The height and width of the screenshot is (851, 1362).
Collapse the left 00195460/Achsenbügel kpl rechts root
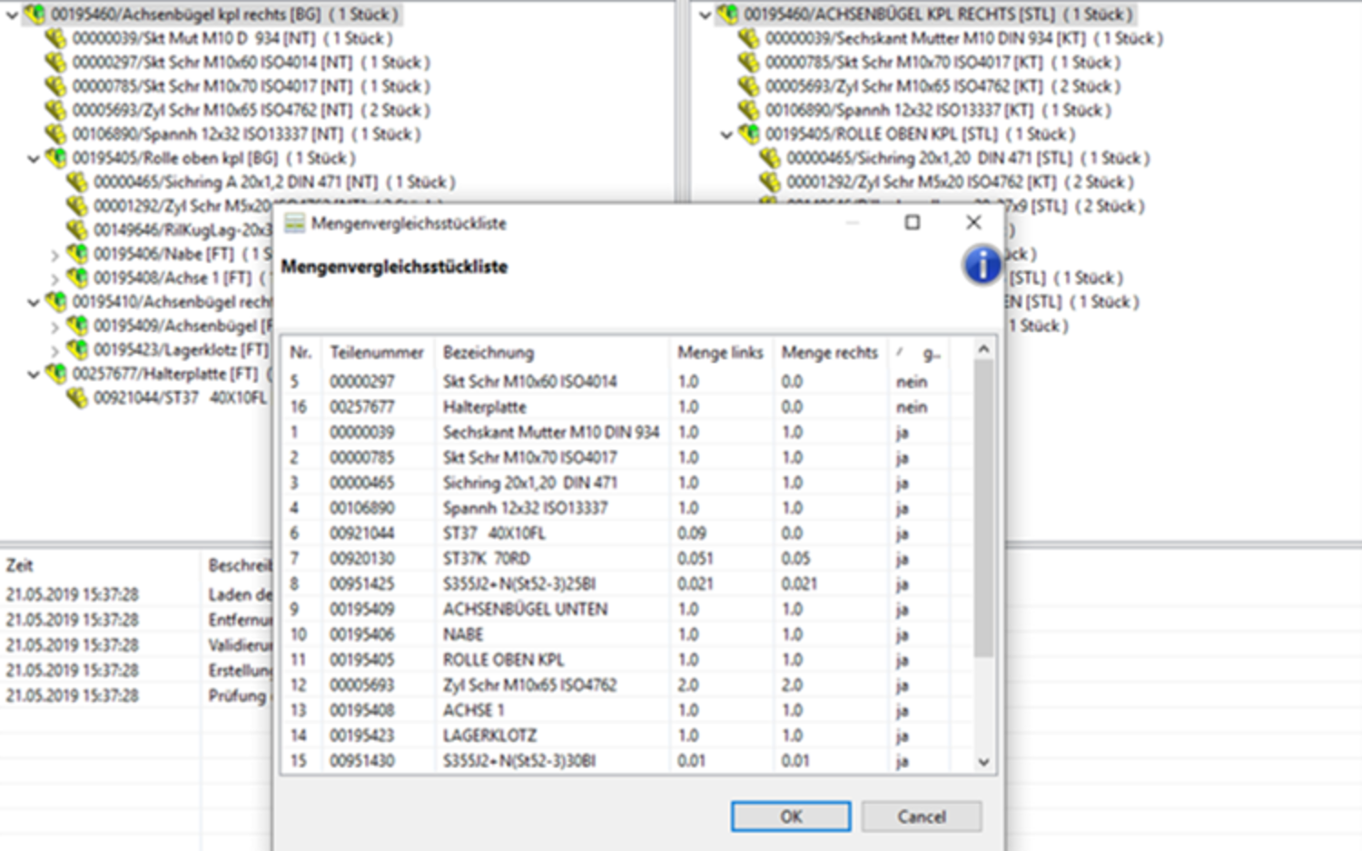[x=13, y=15]
